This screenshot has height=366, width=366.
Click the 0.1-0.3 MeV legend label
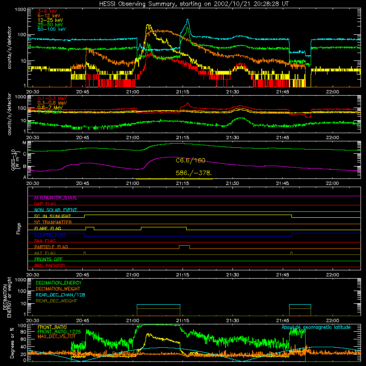pyautogui.click(x=52, y=98)
